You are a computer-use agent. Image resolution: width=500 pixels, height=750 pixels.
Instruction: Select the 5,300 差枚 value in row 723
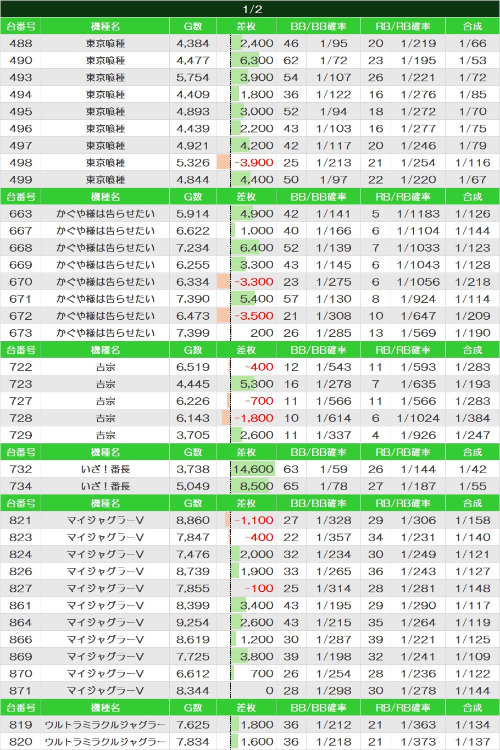(257, 384)
